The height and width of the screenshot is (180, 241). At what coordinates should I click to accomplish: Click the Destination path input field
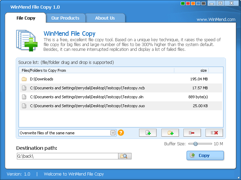(x=67, y=156)
